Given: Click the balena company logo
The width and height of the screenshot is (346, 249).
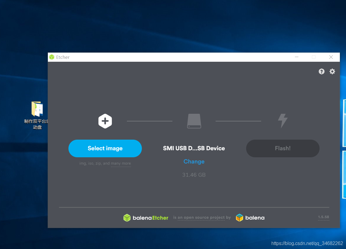Looking at the screenshot, I should (x=250, y=218).
